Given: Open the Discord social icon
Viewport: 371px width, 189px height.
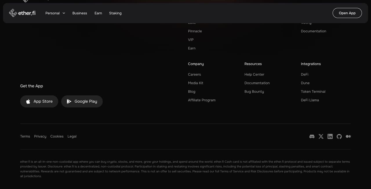Looking at the screenshot, I should click(312, 136).
